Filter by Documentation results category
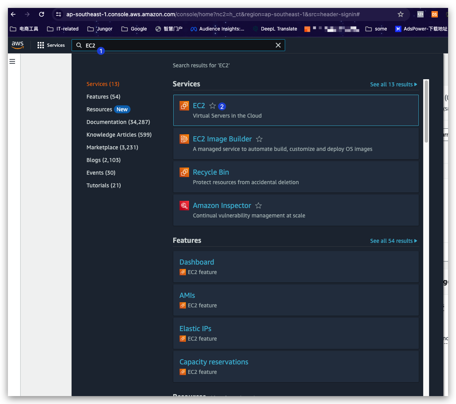The height and width of the screenshot is (404, 456). (x=118, y=122)
